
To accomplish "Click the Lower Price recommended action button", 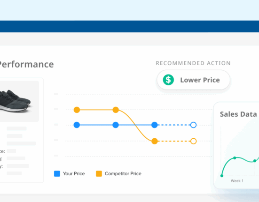I will click(193, 80).
